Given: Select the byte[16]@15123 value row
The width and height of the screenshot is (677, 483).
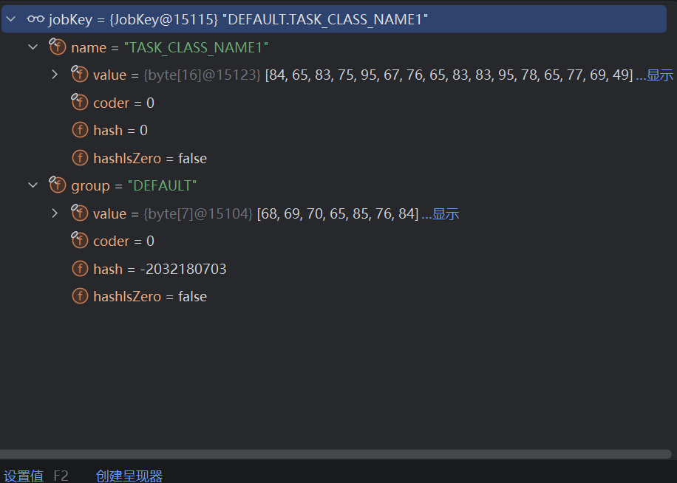Looking at the screenshot, I should [x=334, y=75].
